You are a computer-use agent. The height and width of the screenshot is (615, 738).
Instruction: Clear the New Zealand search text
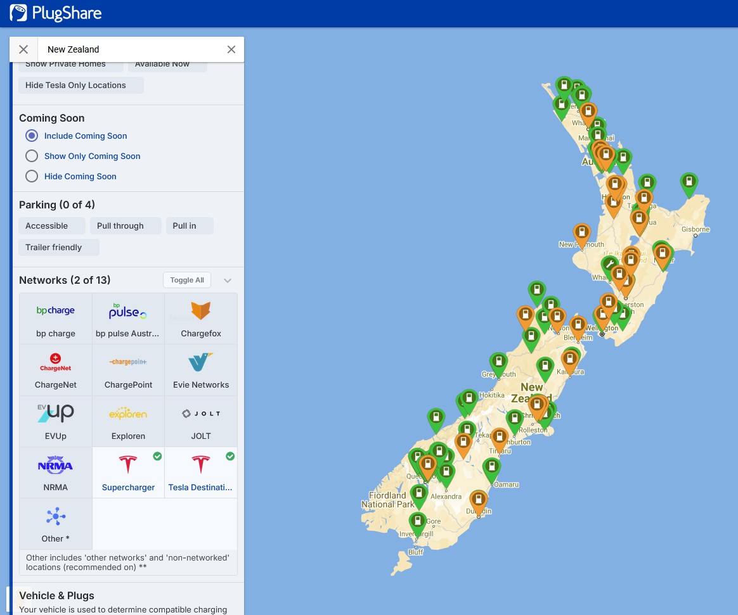click(231, 49)
